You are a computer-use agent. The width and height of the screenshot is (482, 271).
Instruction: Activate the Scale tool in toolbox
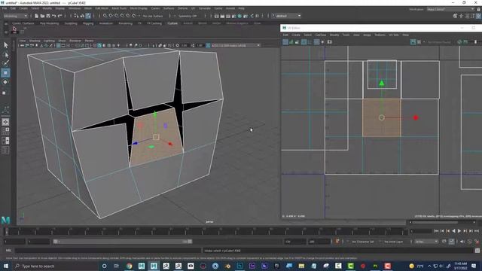pyautogui.click(x=5, y=93)
